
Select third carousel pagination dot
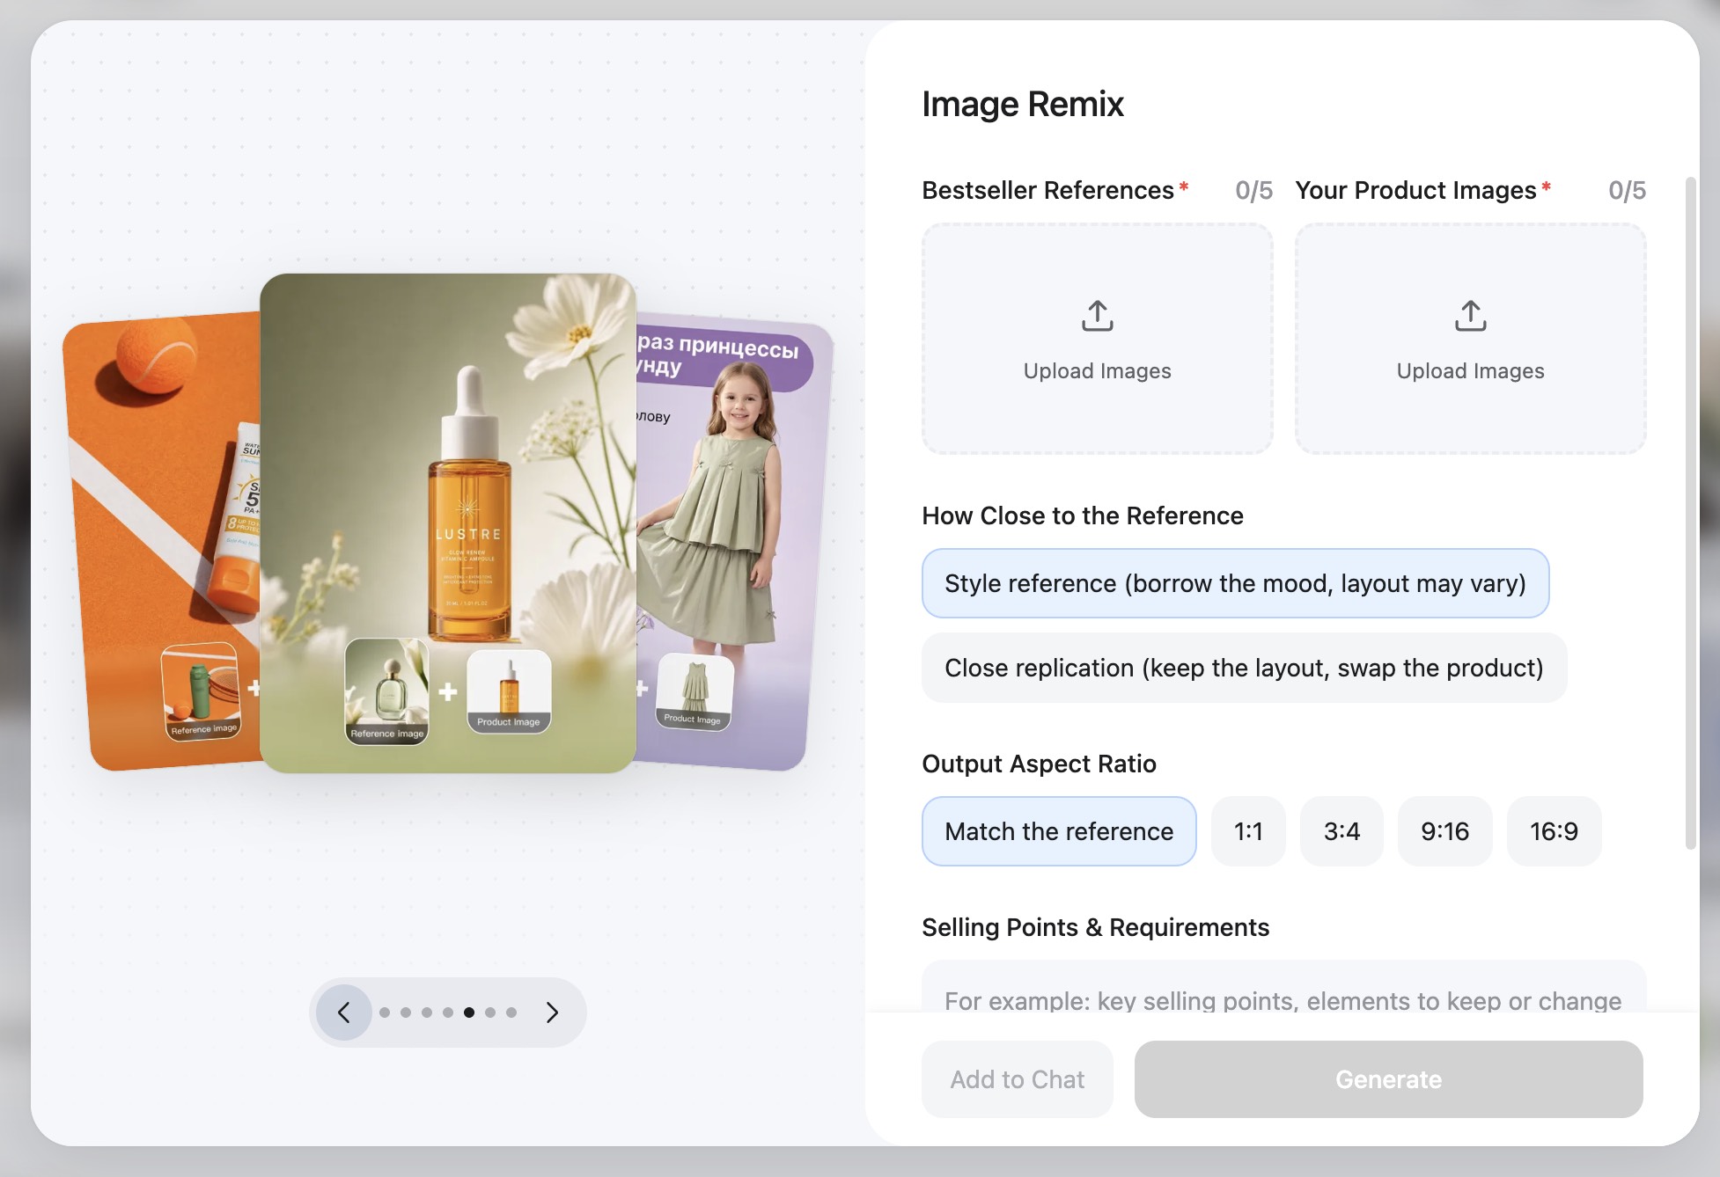(427, 1013)
